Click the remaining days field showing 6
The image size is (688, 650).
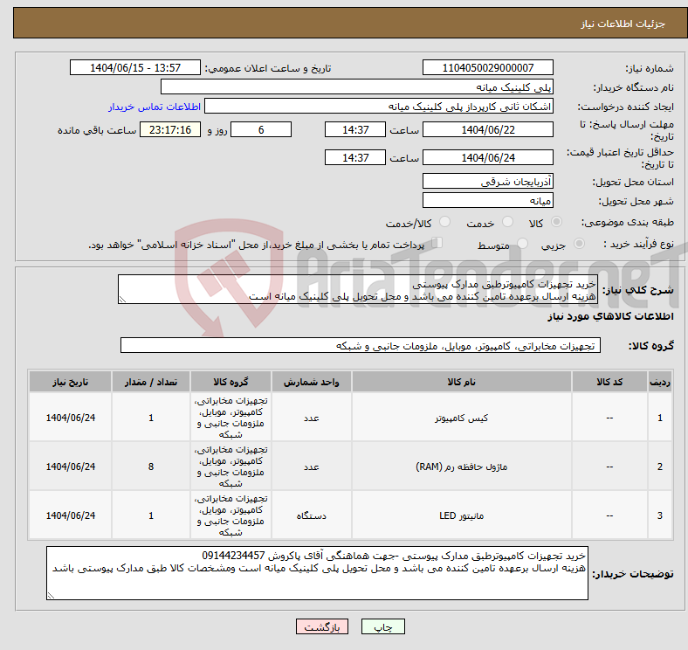[261, 129]
